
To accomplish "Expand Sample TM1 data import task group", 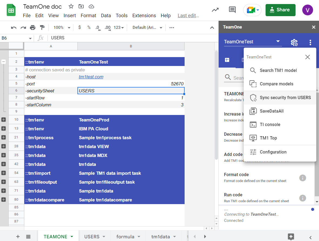I will [x=4, y=173].
